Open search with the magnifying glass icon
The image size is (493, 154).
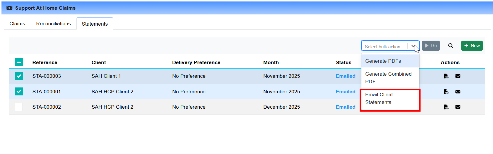[x=451, y=46]
